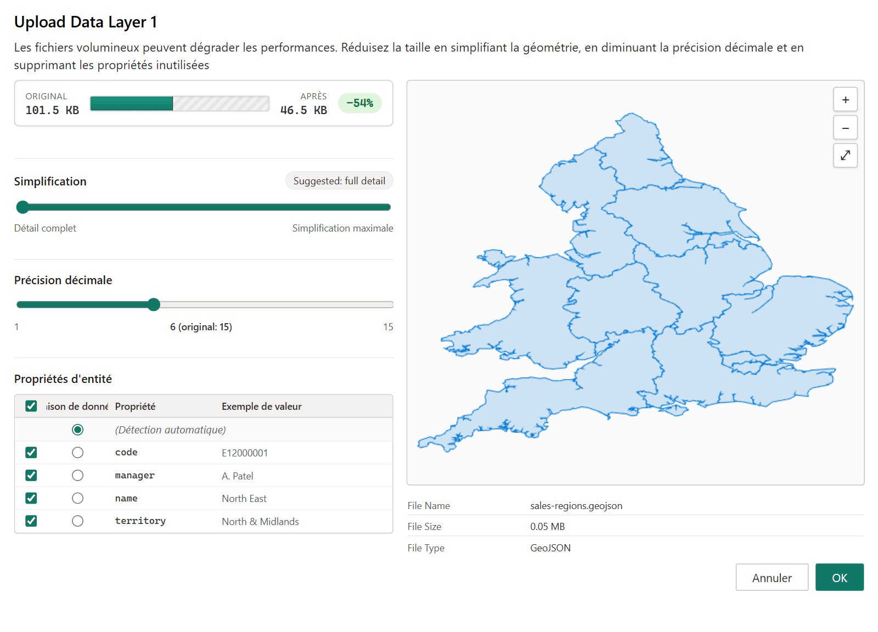Click the 46.5 KB after size
The height and width of the screenshot is (632, 878).
(x=303, y=110)
